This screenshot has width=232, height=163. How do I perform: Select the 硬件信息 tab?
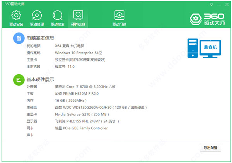pos(78,18)
